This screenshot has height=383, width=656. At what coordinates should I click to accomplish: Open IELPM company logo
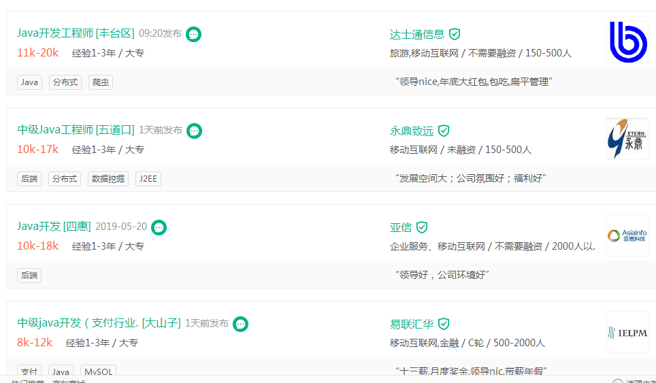(627, 332)
